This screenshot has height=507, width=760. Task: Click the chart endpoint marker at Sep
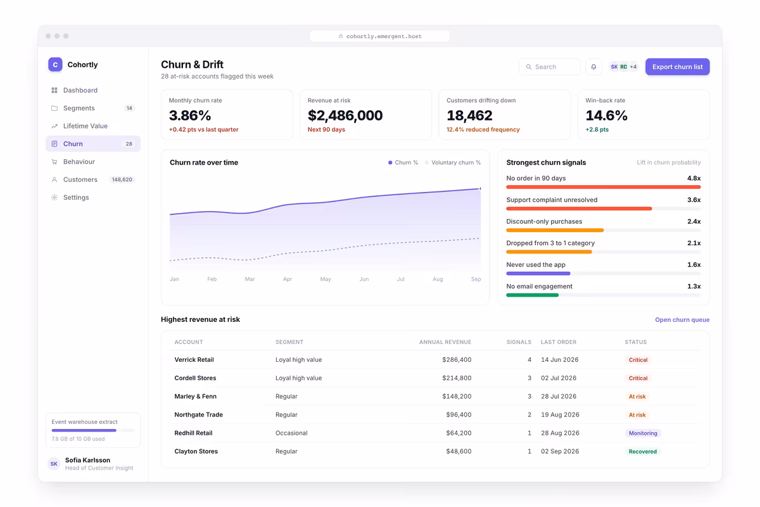(480, 188)
